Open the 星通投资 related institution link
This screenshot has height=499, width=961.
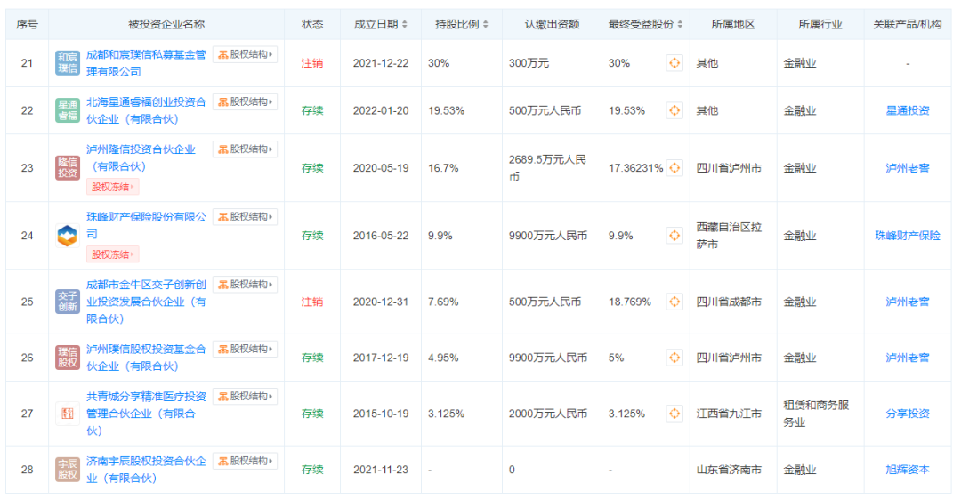pos(907,110)
